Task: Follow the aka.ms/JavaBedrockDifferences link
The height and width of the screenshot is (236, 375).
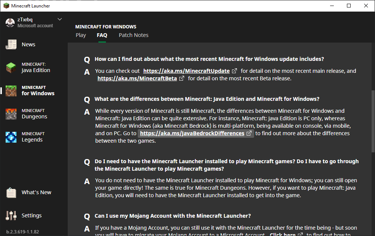Action: coord(192,133)
